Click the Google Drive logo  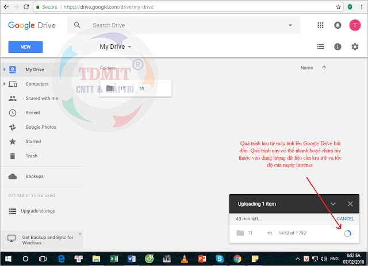coord(32,25)
